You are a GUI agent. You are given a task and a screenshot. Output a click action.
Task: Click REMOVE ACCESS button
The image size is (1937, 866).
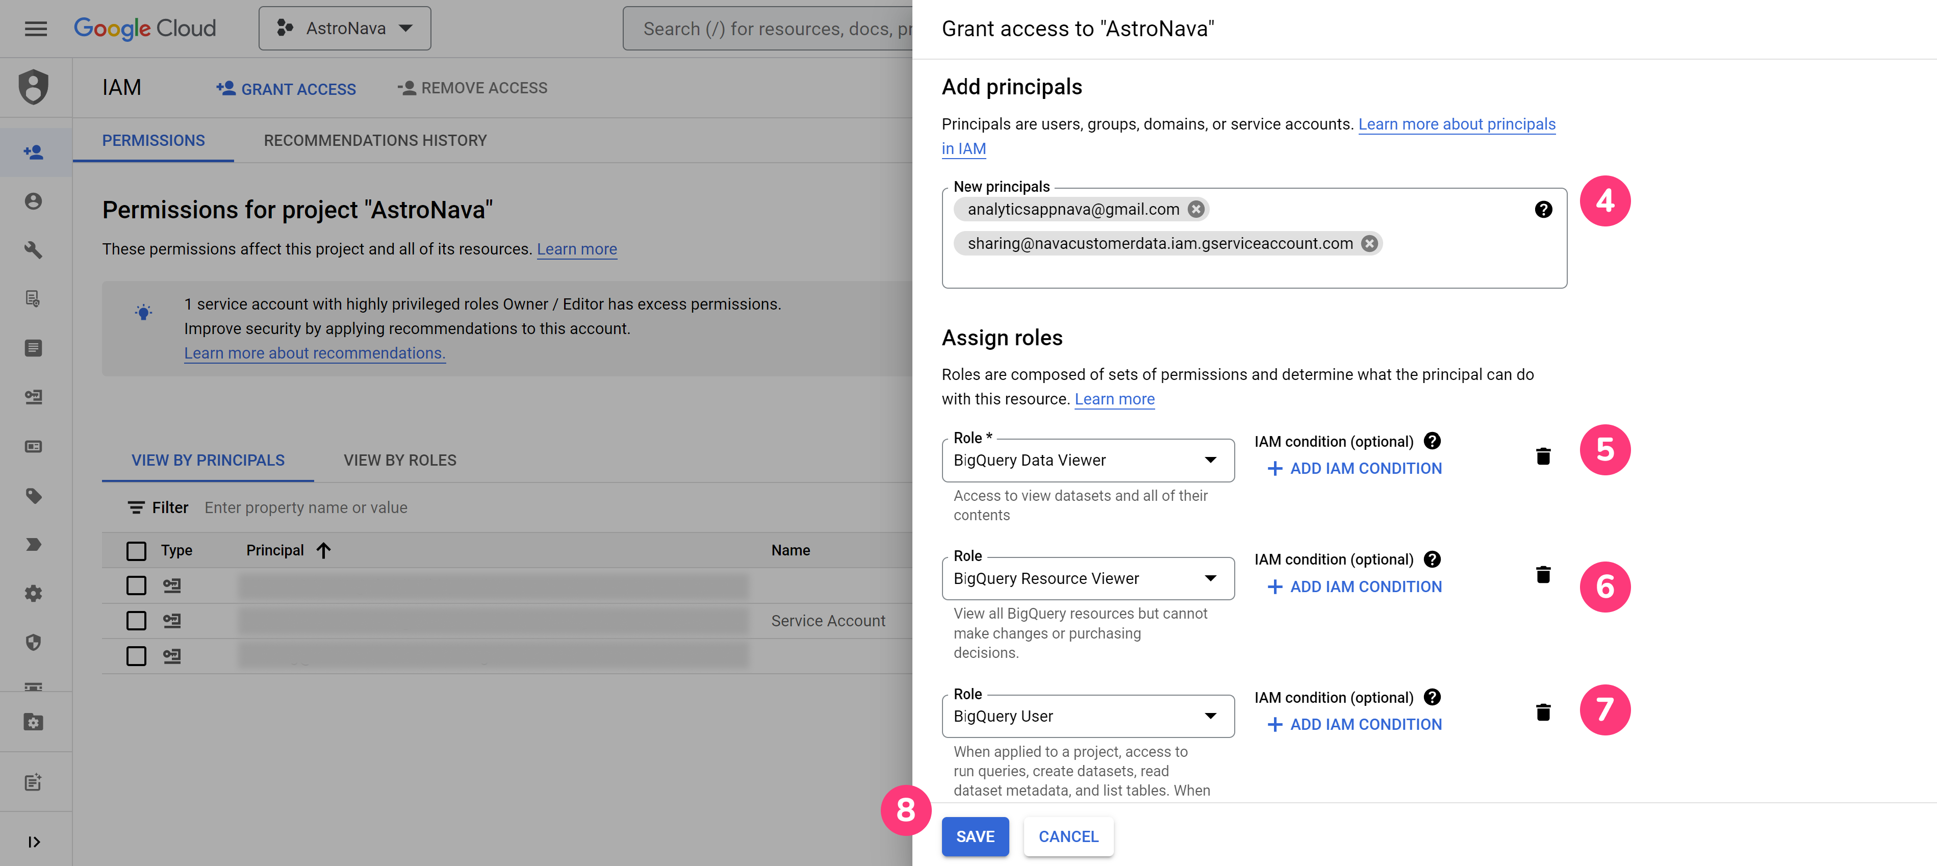(472, 88)
